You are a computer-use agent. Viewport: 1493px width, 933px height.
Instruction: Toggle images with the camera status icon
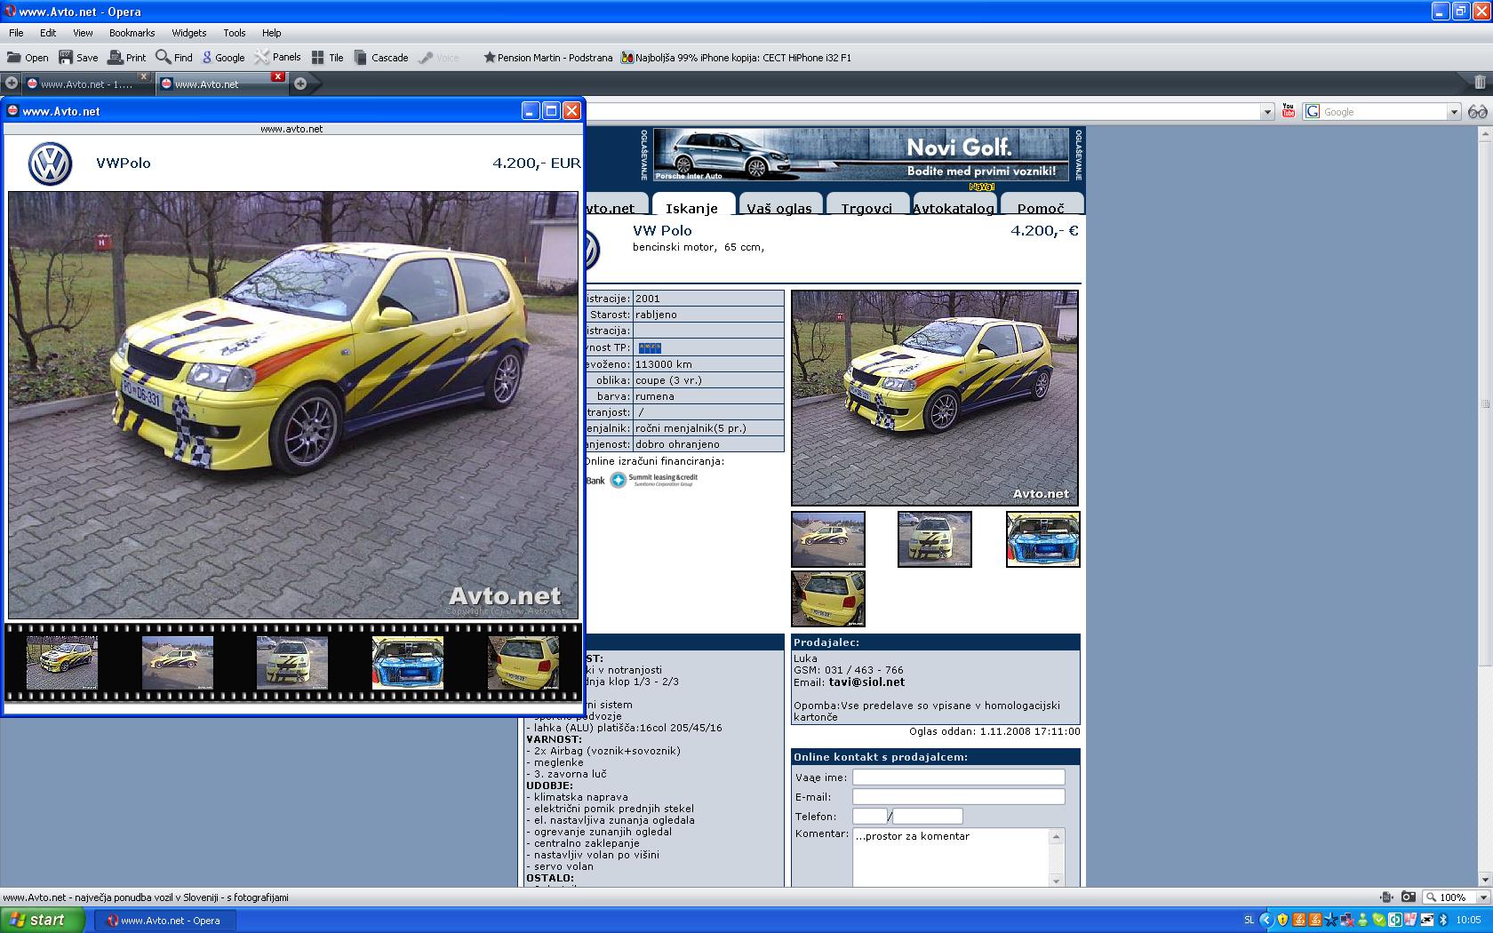[1409, 897]
